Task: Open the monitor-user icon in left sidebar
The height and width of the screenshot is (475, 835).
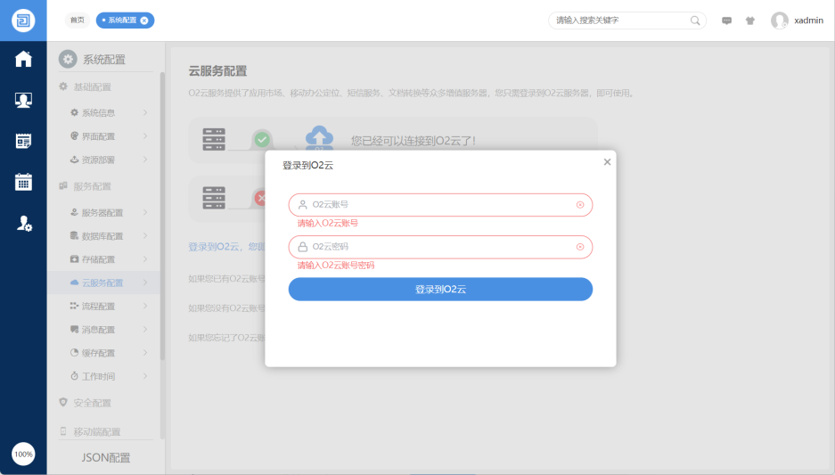Action: [x=23, y=100]
